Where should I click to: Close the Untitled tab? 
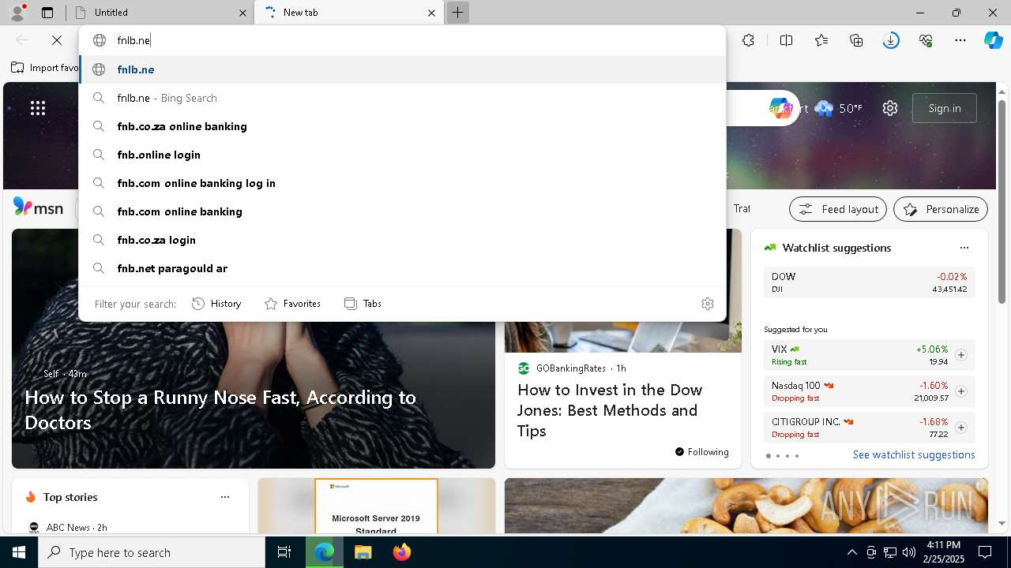(x=242, y=13)
